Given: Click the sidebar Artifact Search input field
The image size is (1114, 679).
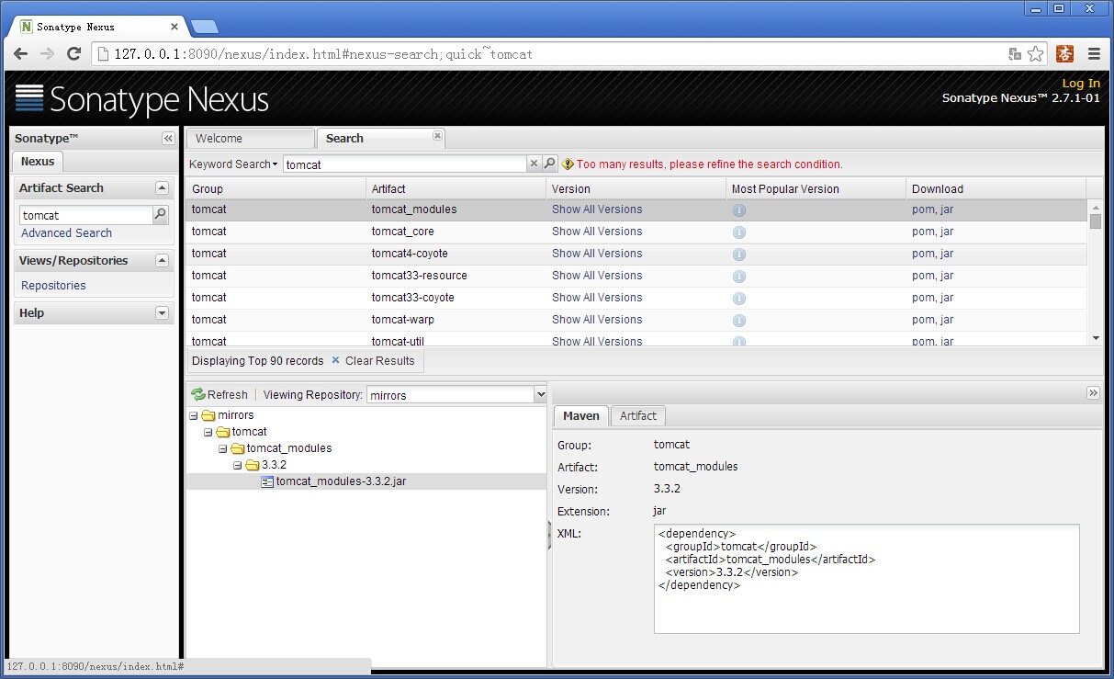Looking at the screenshot, I should pyautogui.click(x=85, y=215).
